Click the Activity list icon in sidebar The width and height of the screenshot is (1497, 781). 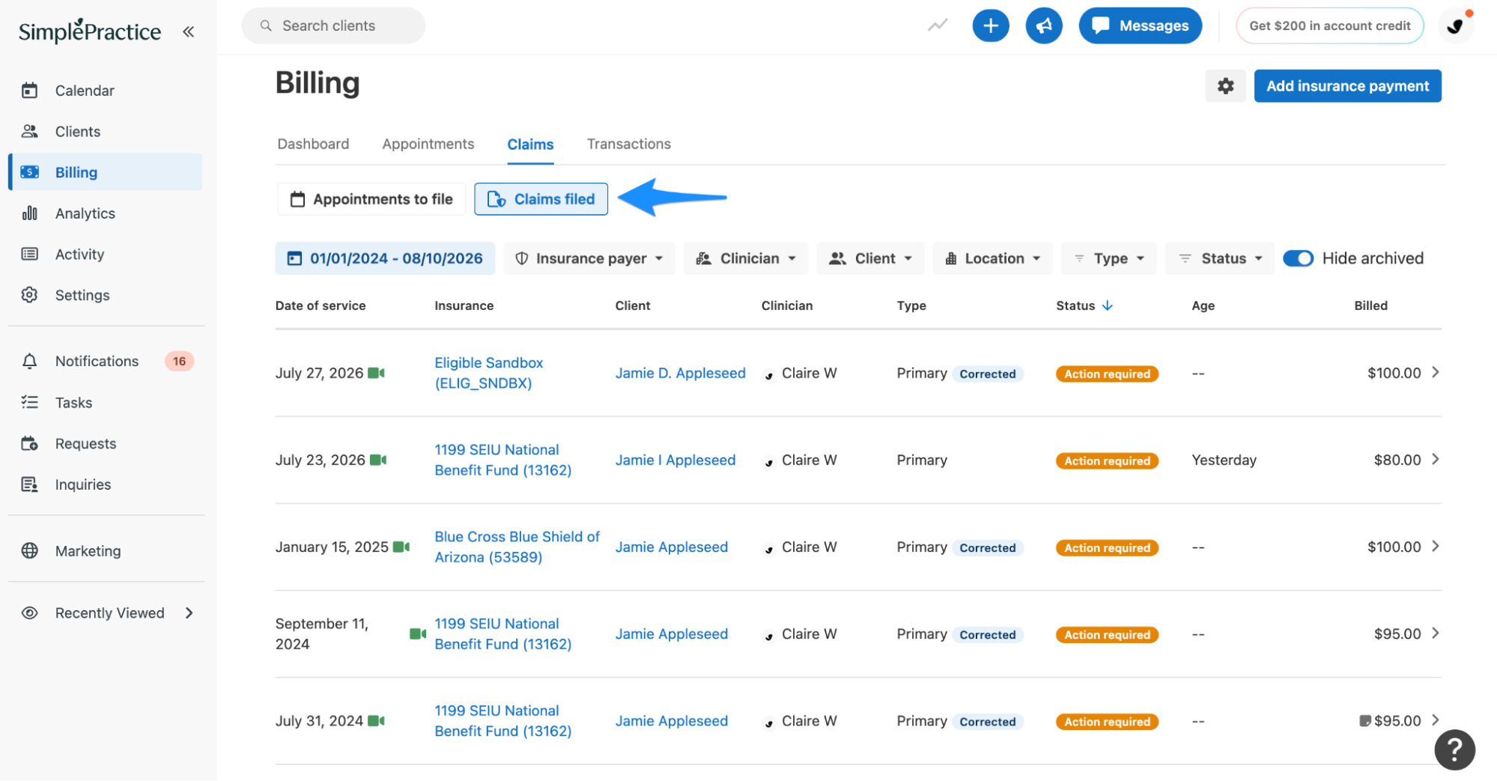coord(30,255)
